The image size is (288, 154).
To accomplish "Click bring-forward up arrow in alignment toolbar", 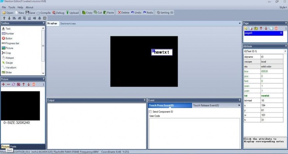I will pyautogui.click(x=4, y=18).
